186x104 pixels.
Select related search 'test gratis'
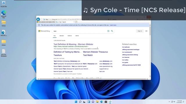[x=125, y=62]
